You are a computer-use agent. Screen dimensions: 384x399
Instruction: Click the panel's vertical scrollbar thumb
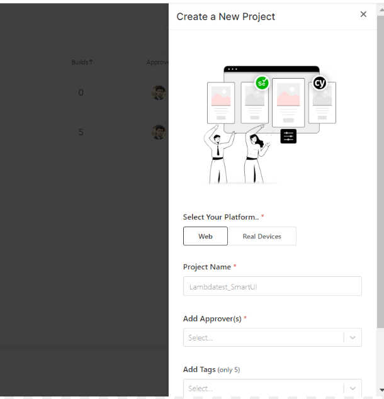pyautogui.click(x=380, y=172)
